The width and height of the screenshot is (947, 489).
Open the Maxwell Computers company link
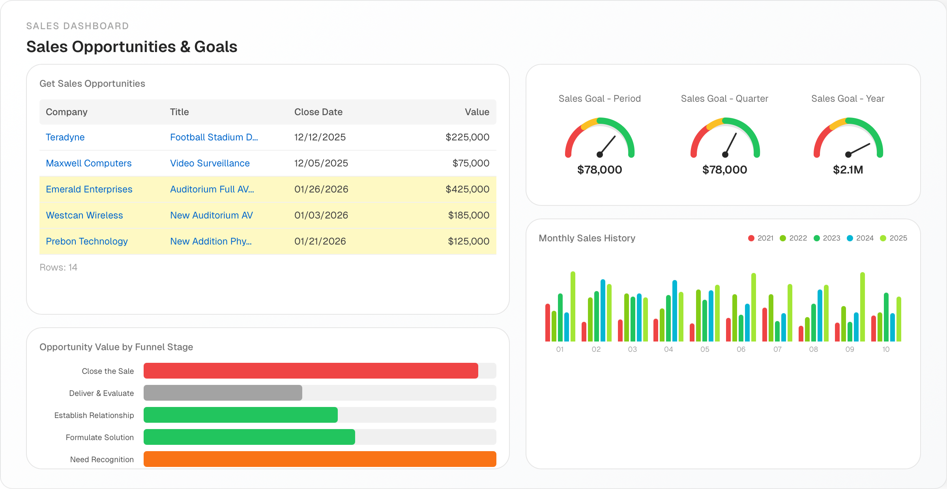point(88,163)
